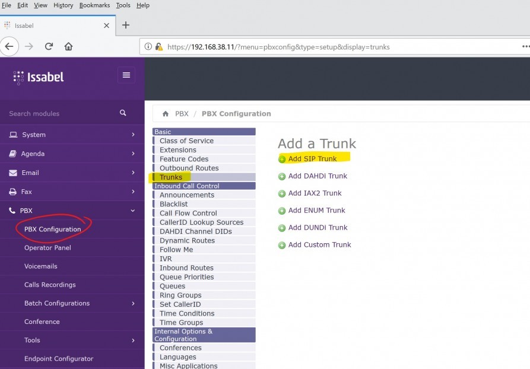Click the Issabel logo
530x369 pixels.
[38, 77]
